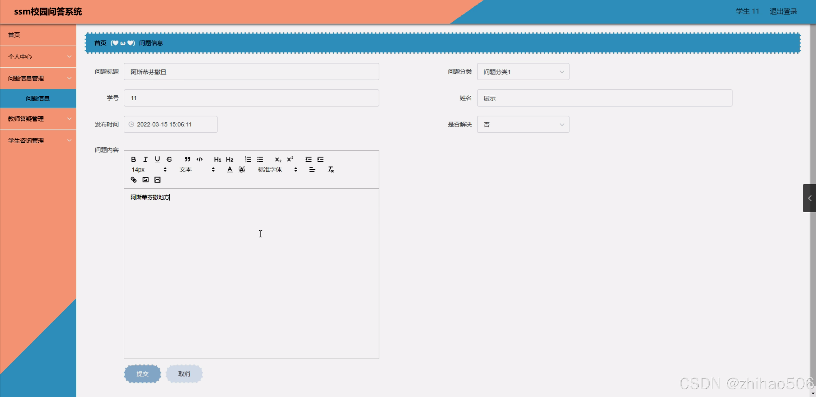Insert a code block in editor
Screen dimensions: 816x397
pos(200,159)
